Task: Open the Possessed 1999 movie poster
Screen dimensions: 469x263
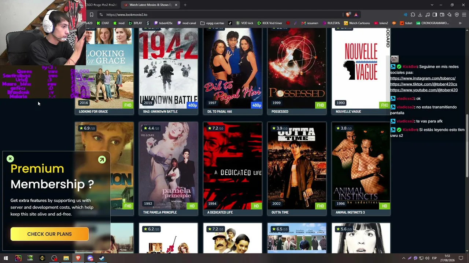Action: [297, 68]
